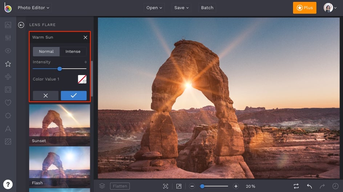343x192 pixels.
Task: Apply the Warm Sun effect with checkmark
Action: (74, 96)
